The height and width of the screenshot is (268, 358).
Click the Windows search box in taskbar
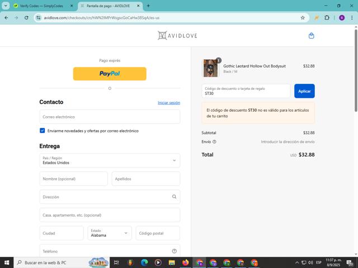click(62, 262)
